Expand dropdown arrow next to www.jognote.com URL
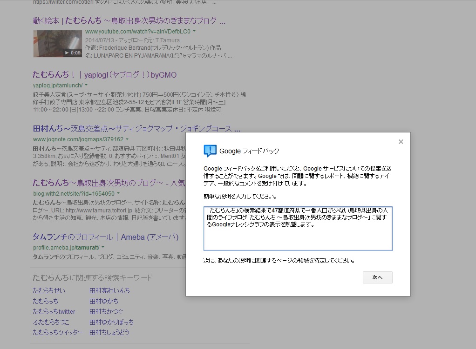 (x=127, y=139)
